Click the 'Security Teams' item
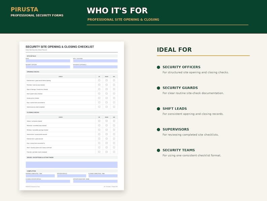The width and height of the screenshot is (267, 201). coord(179,150)
